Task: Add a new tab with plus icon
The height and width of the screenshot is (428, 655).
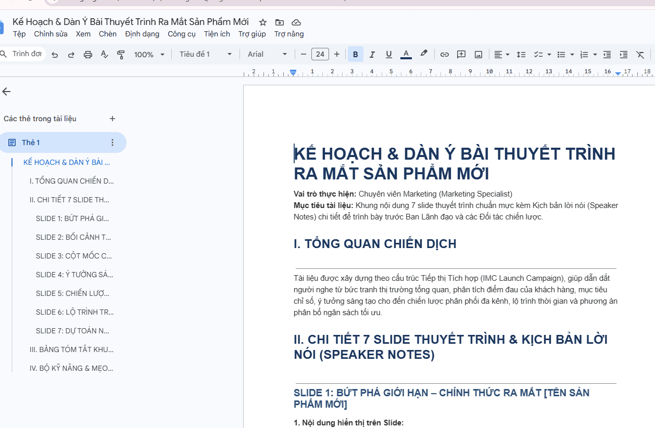Action: [x=112, y=119]
